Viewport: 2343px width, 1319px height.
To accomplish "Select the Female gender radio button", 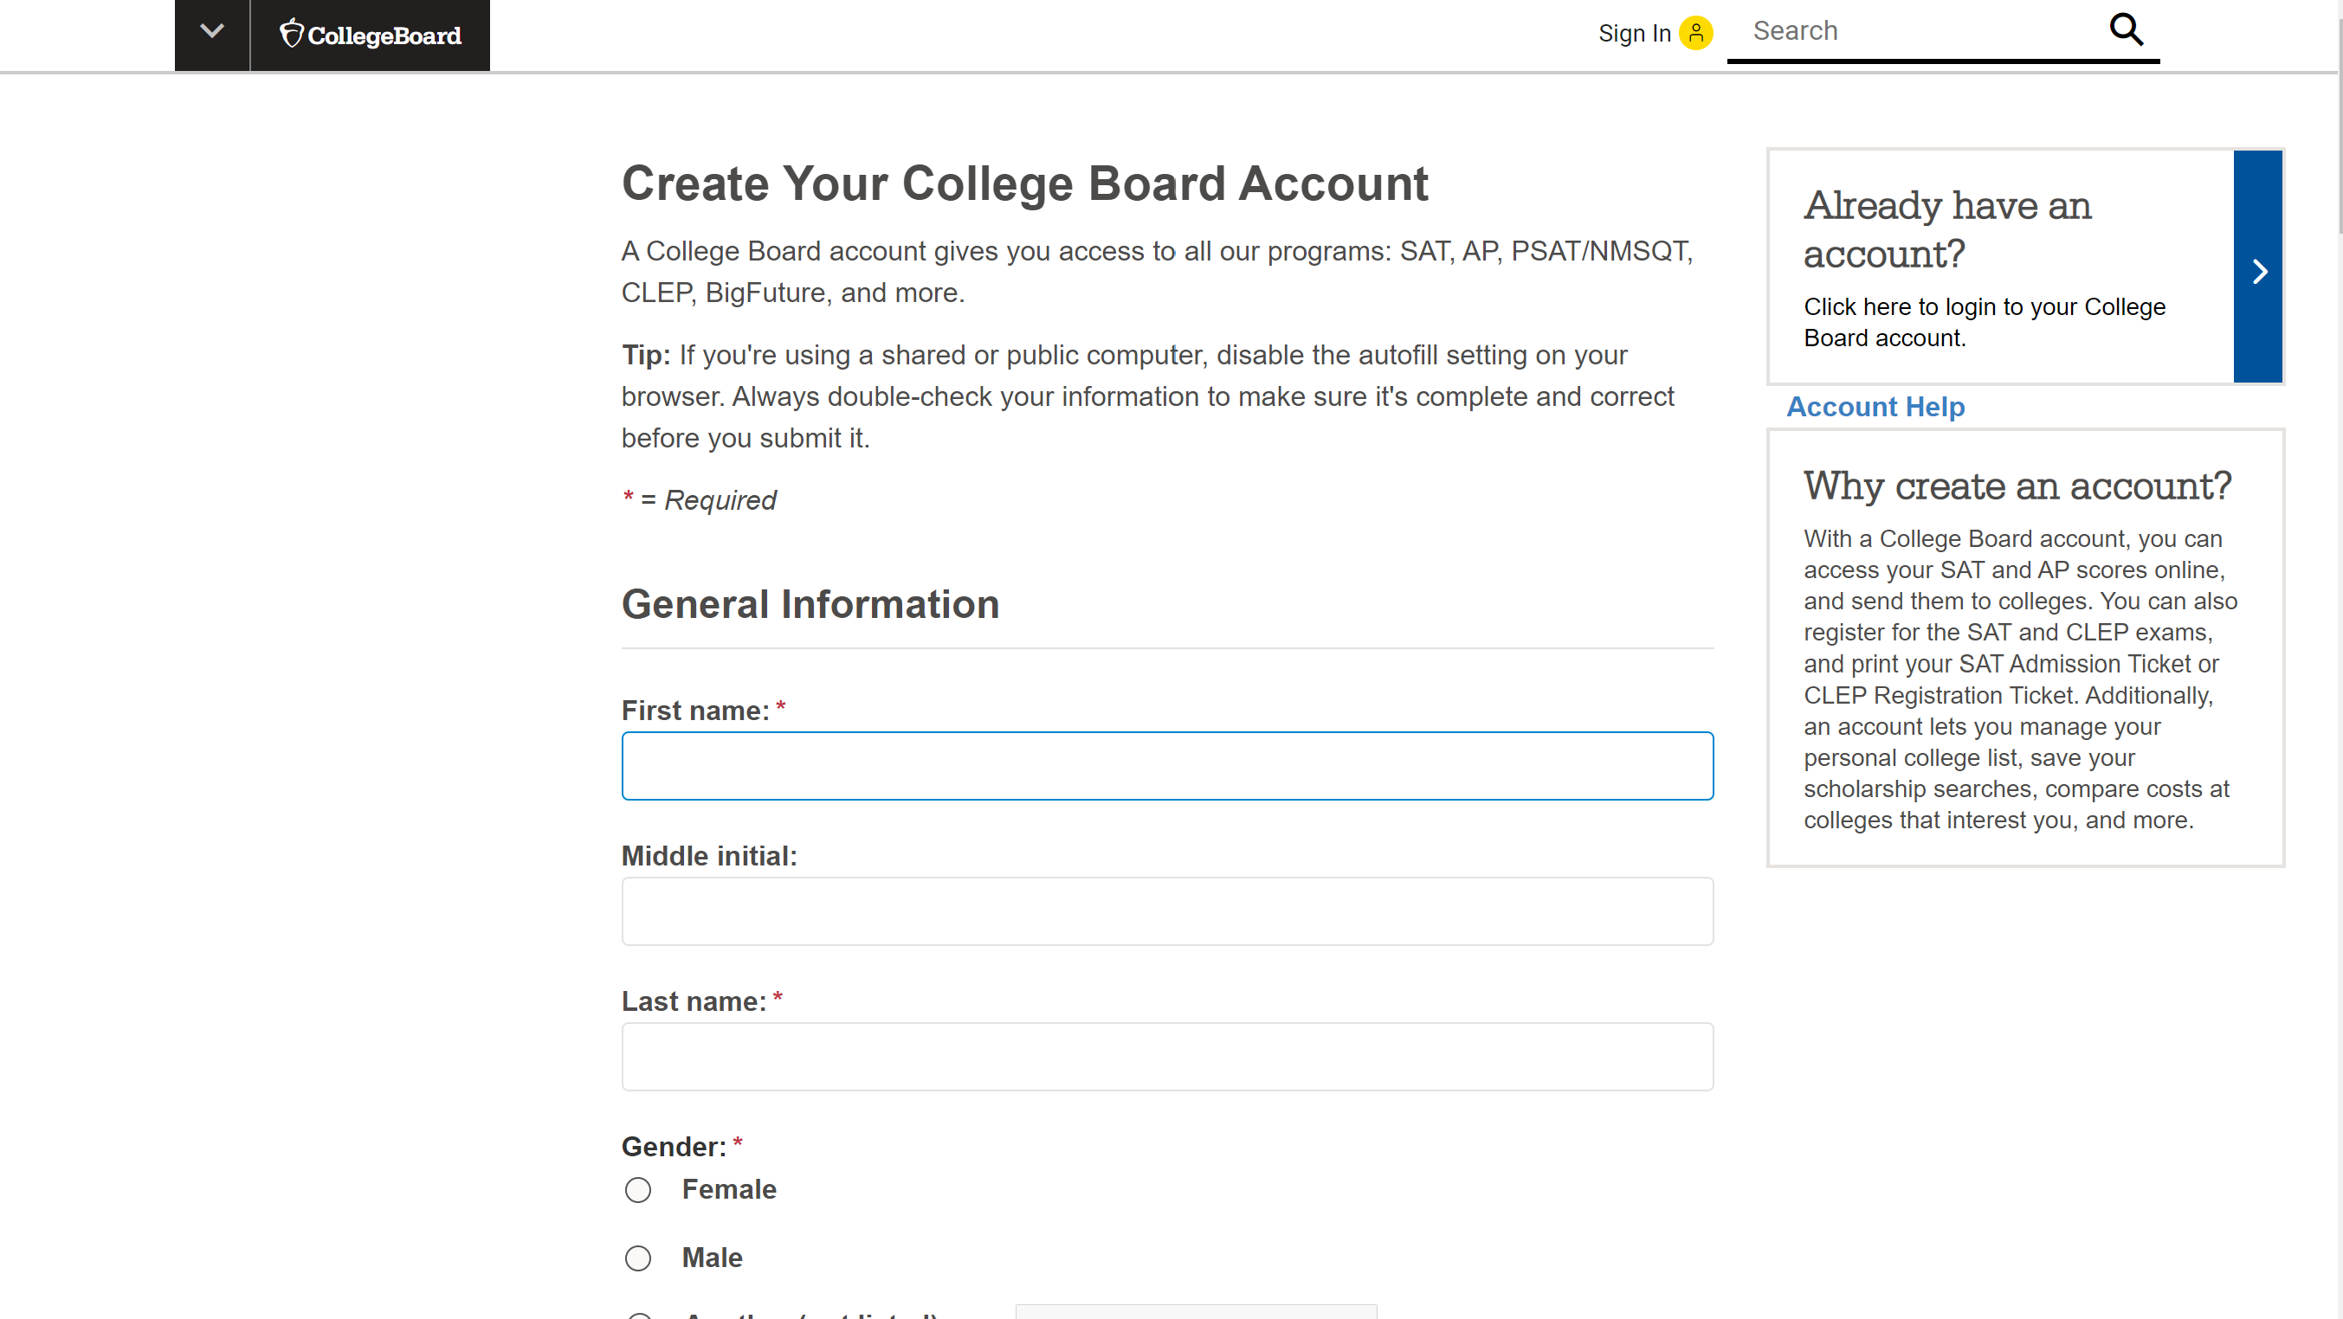I will [x=638, y=1190].
